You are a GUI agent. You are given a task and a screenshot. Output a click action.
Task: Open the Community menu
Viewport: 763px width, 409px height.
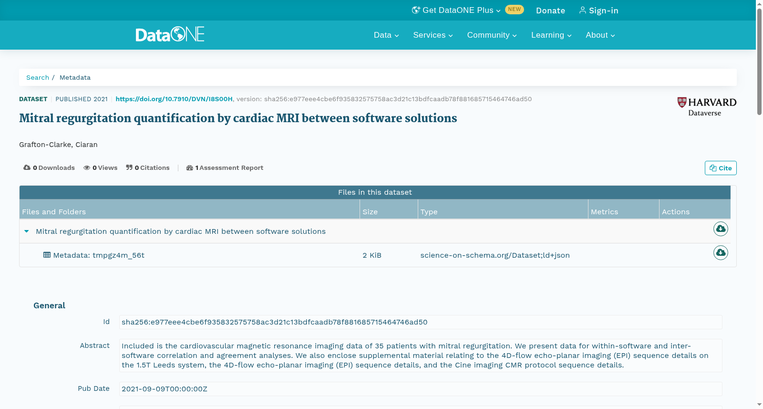click(x=492, y=35)
